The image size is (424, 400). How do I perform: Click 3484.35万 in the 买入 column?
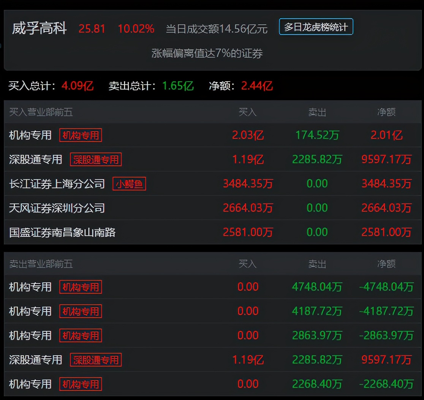[x=248, y=184]
